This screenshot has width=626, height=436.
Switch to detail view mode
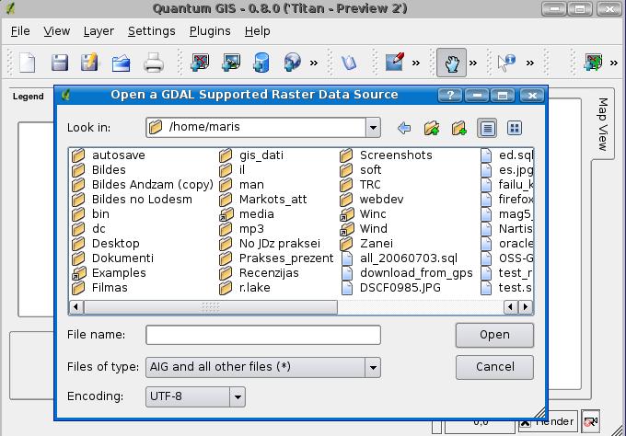click(x=515, y=128)
